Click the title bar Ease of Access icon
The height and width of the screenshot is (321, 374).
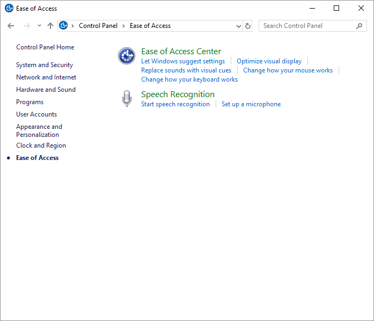(9, 9)
